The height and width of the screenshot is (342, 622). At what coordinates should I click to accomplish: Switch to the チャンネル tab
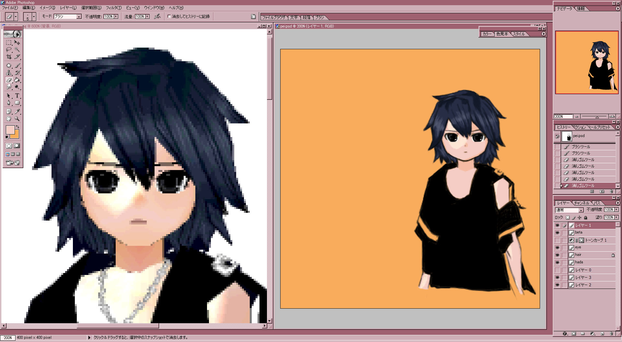pyautogui.click(x=582, y=203)
